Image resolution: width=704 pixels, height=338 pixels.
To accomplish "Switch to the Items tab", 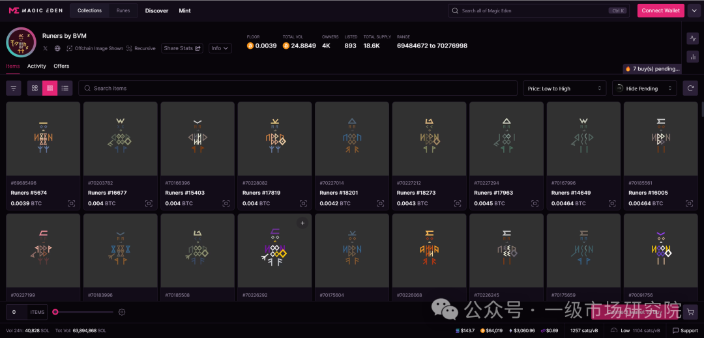I will point(13,66).
